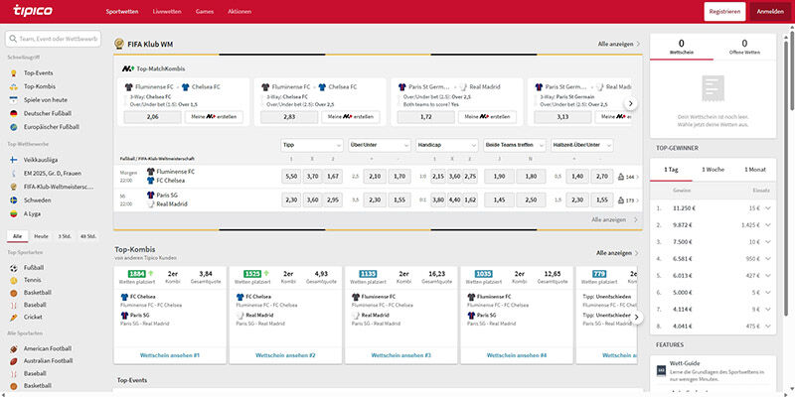Switch top winners to 1 Woche

pyautogui.click(x=713, y=170)
